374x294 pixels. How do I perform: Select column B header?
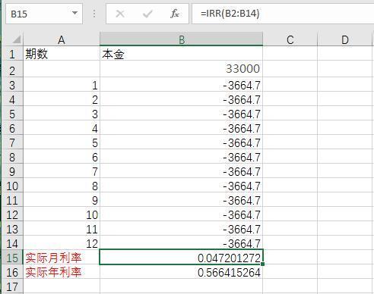point(182,39)
